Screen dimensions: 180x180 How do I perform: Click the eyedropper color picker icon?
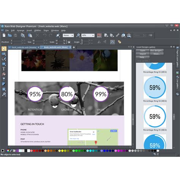[x=11, y=151]
